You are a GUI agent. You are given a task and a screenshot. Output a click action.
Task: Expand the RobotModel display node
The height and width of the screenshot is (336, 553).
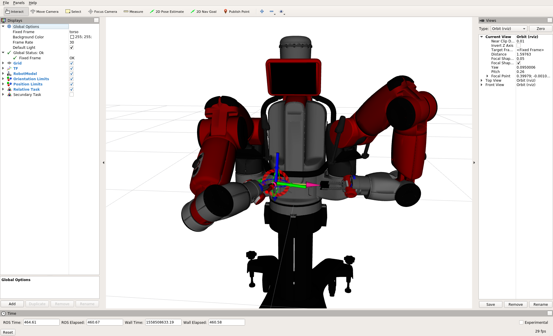[3, 74]
